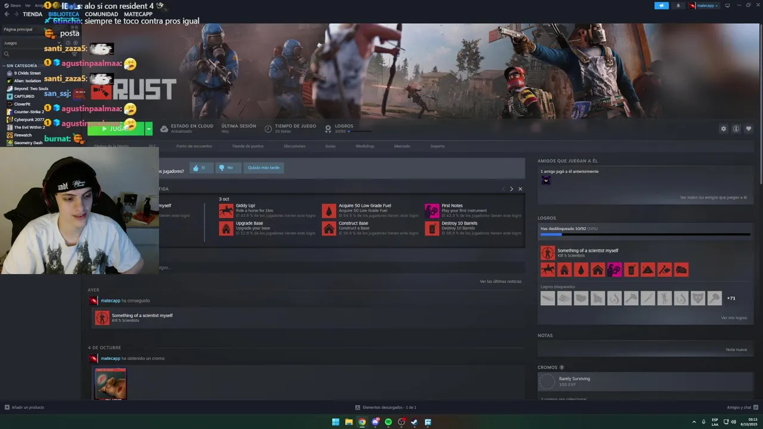Image resolution: width=763 pixels, height=429 pixels.
Task: Click the Logros gear stat icon
Action: coord(328,129)
